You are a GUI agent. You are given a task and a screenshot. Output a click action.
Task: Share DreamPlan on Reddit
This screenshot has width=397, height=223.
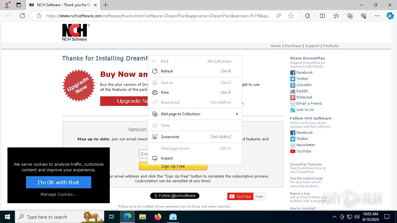point(299,91)
